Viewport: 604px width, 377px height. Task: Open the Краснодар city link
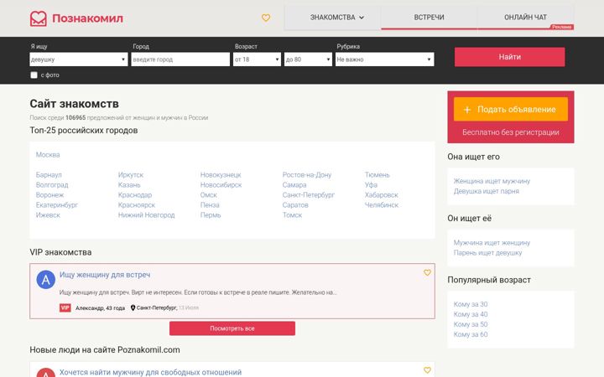click(135, 194)
